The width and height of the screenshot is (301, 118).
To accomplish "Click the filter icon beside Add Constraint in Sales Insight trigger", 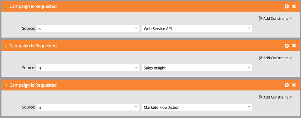I will pyautogui.click(x=261, y=58).
